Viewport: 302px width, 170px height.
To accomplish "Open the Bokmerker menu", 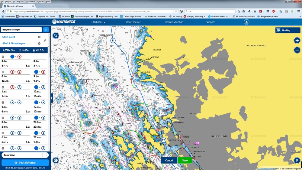I will point(31,2).
